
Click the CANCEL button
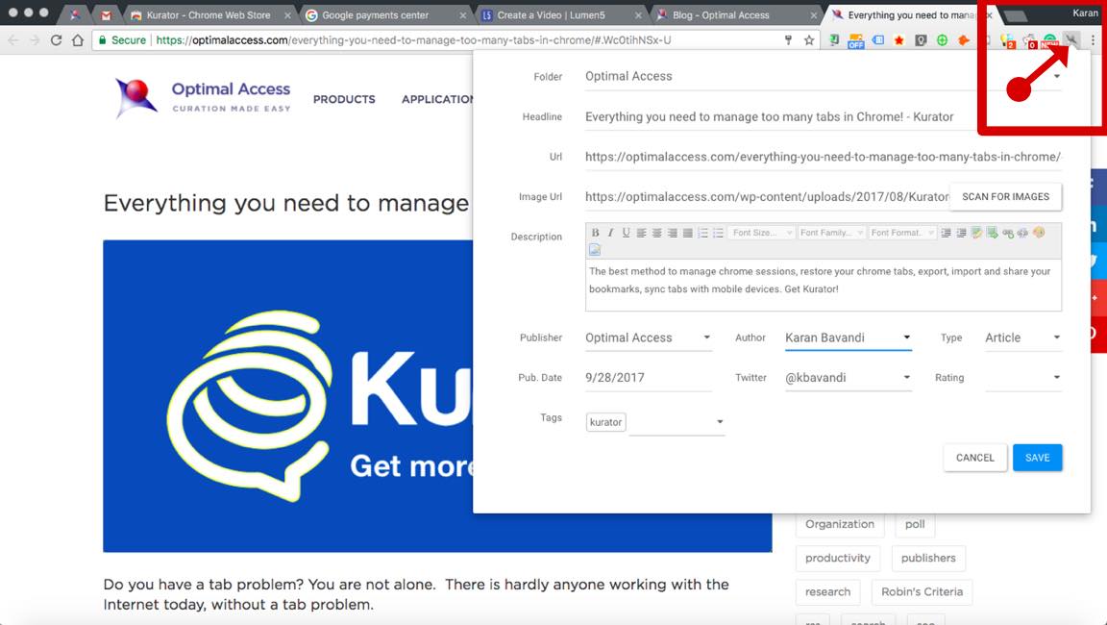(x=975, y=458)
